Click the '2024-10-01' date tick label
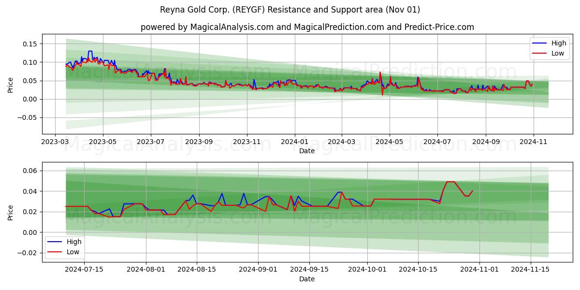580x290 pixels. point(367,270)
